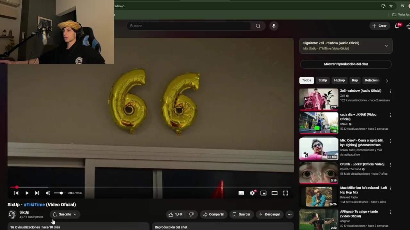The width and height of the screenshot is (410, 230).
Task: Skip ahead to the next video
Action: click(37, 193)
